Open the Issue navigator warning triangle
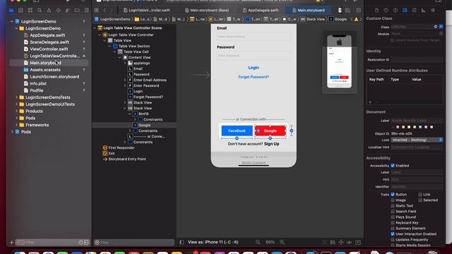 coord(49,11)
